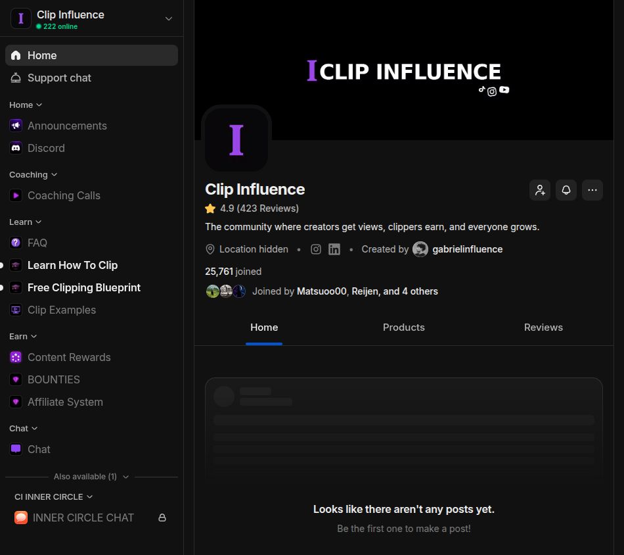624x555 pixels.
Task: Click the notification bell button
Action: coord(566,190)
